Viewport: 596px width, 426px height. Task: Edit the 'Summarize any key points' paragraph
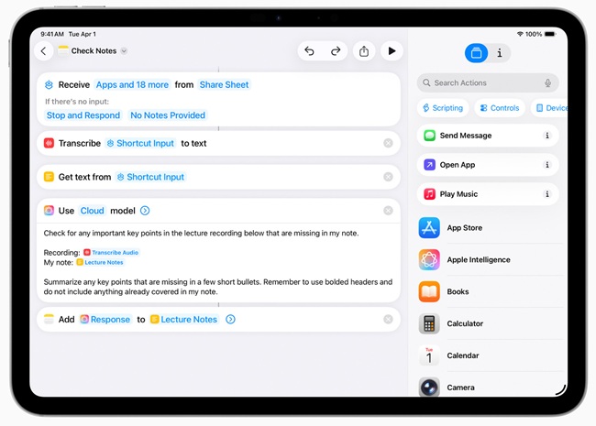pos(218,287)
